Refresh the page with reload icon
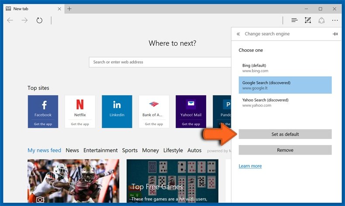345x206 pixels. click(39, 20)
